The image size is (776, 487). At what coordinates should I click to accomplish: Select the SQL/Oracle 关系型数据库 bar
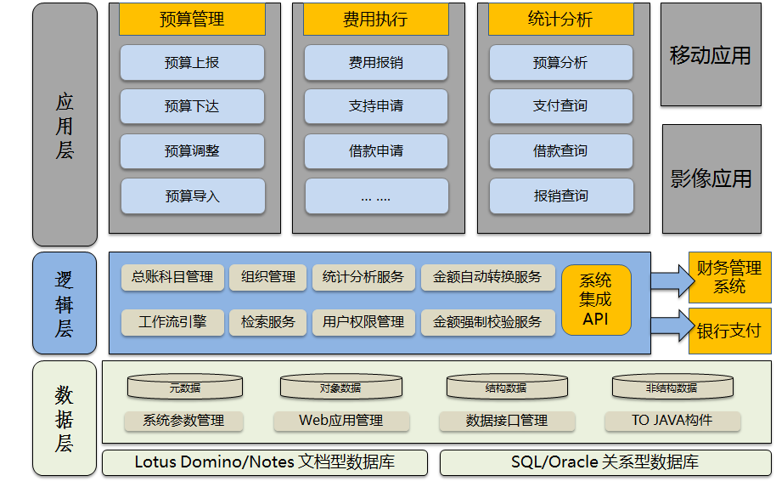point(604,462)
